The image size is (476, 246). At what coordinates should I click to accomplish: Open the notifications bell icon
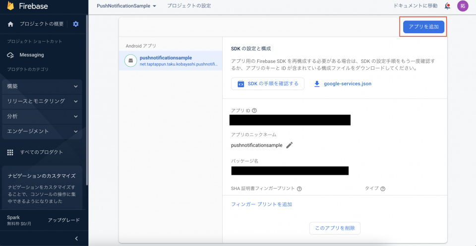[447, 6]
